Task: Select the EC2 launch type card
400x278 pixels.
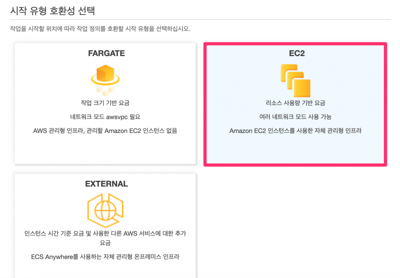Action: click(x=295, y=104)
